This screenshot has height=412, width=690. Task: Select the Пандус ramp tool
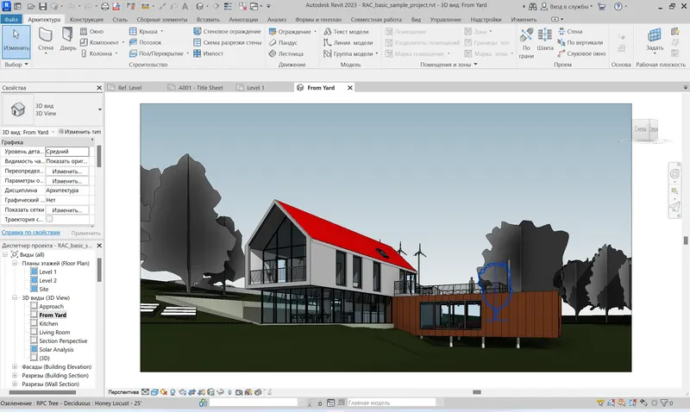point(283,42)
